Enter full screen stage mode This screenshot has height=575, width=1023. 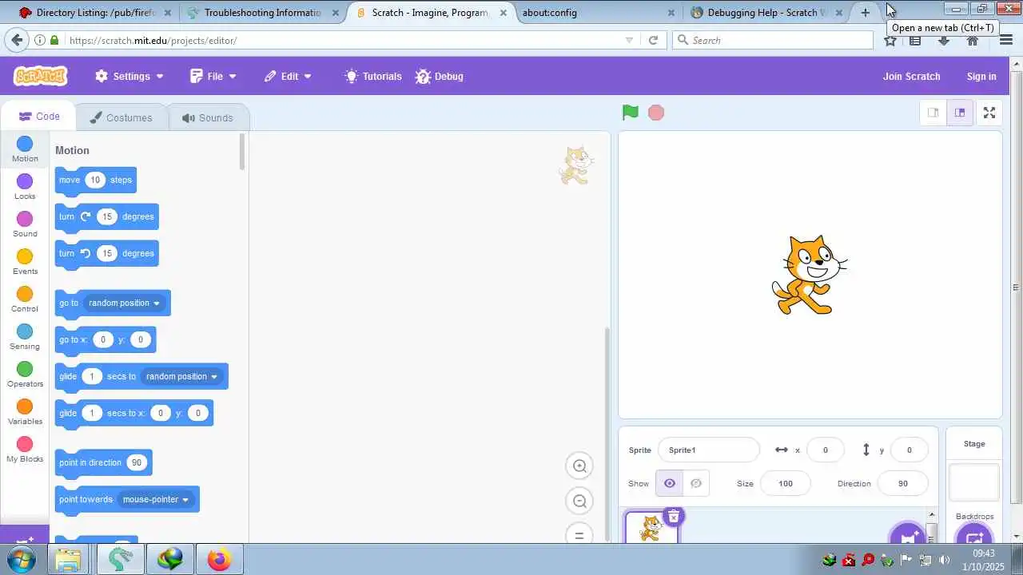click(x=989, y=113)
